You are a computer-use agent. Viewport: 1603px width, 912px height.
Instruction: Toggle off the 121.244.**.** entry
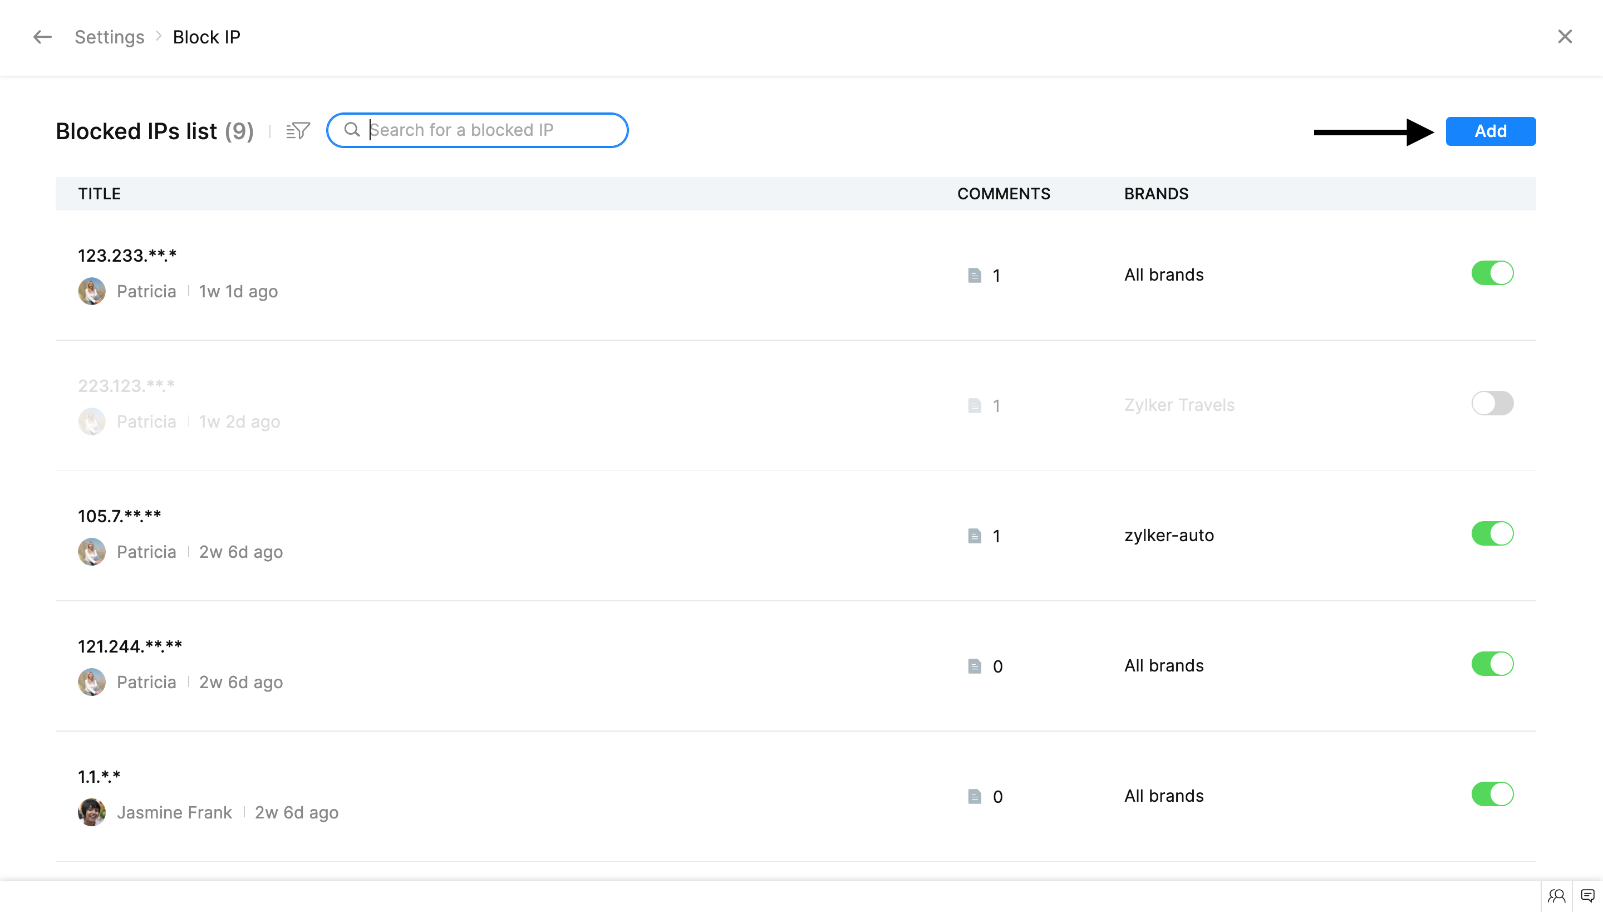[1492, 664]
